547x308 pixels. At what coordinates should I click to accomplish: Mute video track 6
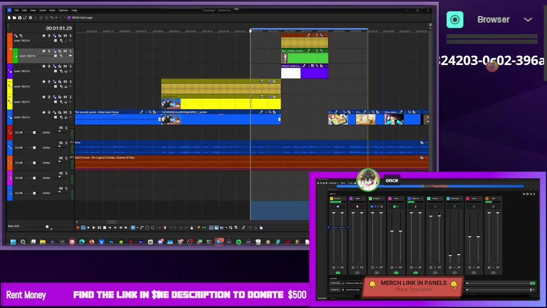click(65, 112)
